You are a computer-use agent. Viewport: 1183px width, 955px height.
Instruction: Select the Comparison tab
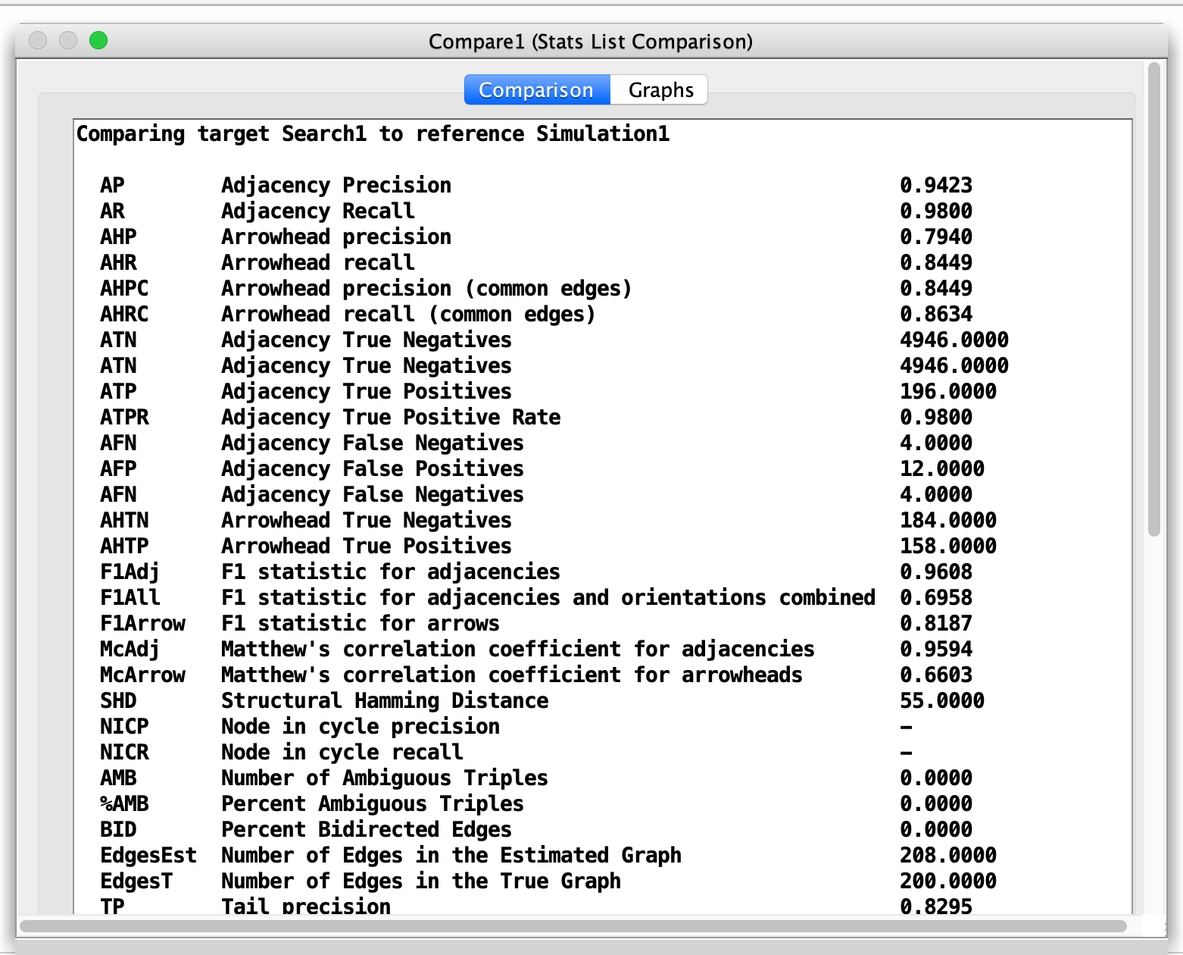[x=536, y=89]
